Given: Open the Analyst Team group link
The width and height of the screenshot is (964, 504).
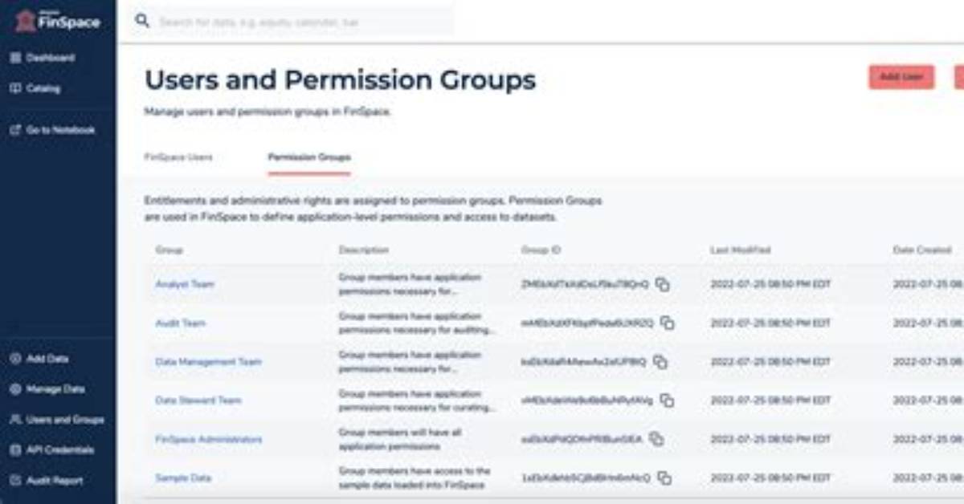Looking at the screenshot, I should [185, 284].
